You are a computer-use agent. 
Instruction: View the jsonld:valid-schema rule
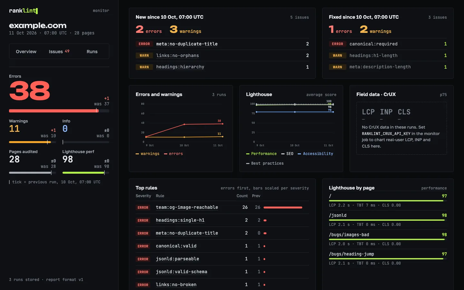[x=181, y=272]
